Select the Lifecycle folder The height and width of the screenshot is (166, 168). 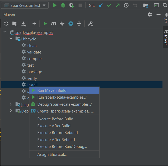click(x=29, y=39)
